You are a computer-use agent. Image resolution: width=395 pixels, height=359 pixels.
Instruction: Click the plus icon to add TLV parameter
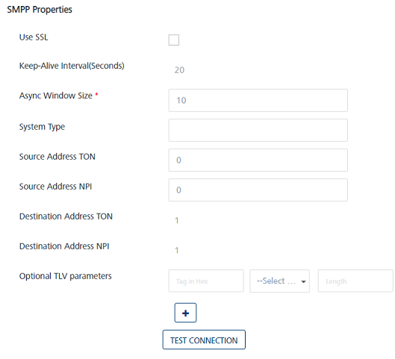185,313
